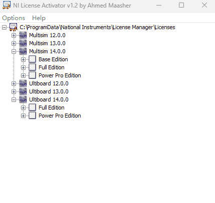Select the Base Edition label
The height and width of the screenshot is (203, 215).
pyautogui.click(x=53, y=59)
